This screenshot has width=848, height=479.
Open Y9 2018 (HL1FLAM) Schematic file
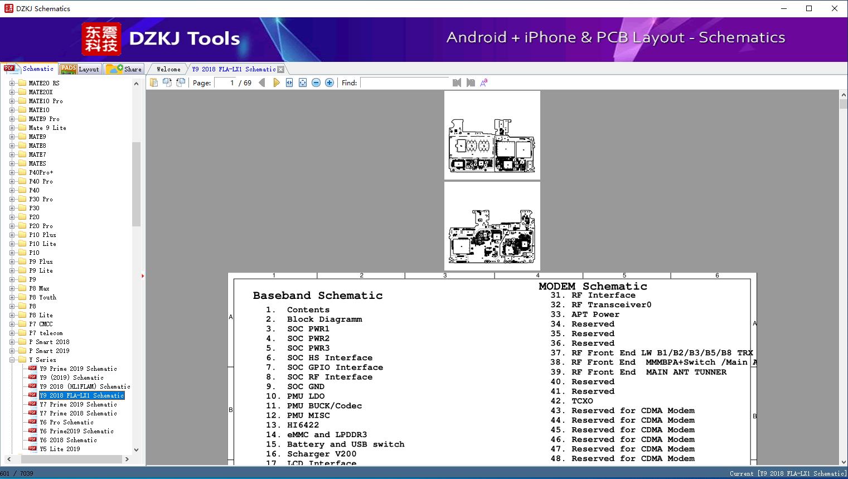point(85,386)
